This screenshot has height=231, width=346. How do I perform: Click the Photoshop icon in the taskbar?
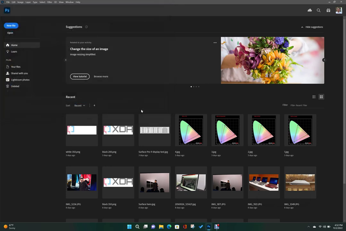[209, 227]
